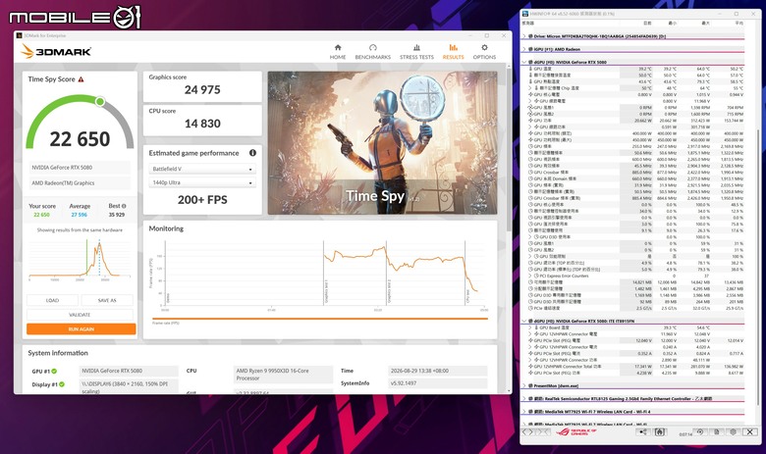Click the save report document icon in HWiNFO
Image resolution: width=766 pixels, height=454 pixels.
(x=717, y=432)
